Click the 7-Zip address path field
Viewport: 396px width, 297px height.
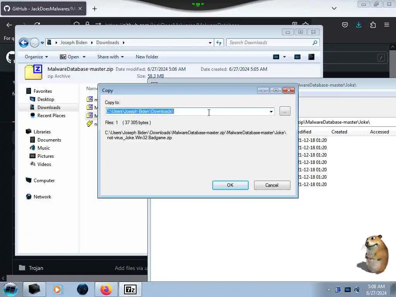(x=346, y=122)
